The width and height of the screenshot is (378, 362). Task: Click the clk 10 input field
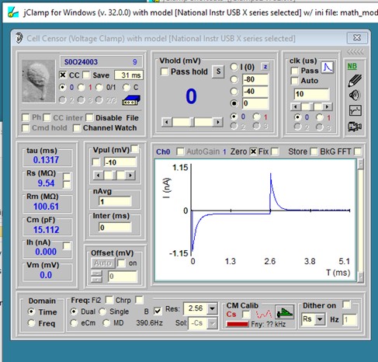pyautogui.click(x=312, y=94)
